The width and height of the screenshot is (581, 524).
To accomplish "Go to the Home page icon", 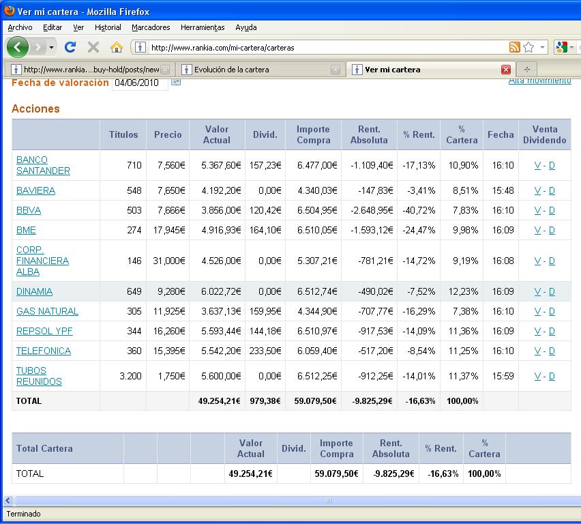I will 116,47.
